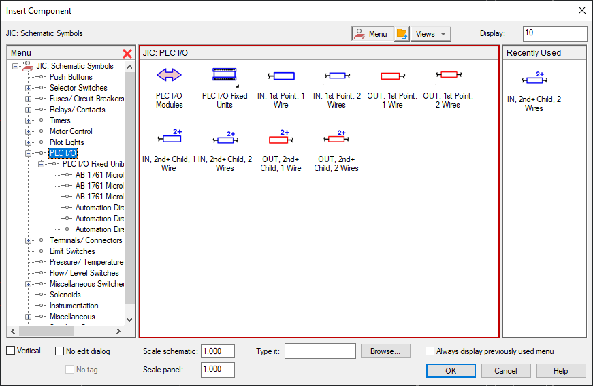
Task: Expand Motor Control tree node
Action: pyautogui.click(x=28, y=131)
